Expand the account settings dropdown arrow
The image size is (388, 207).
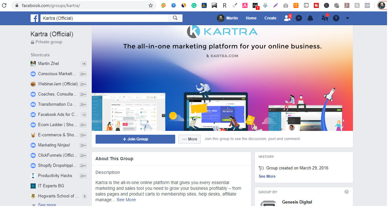tap(348, 18)
